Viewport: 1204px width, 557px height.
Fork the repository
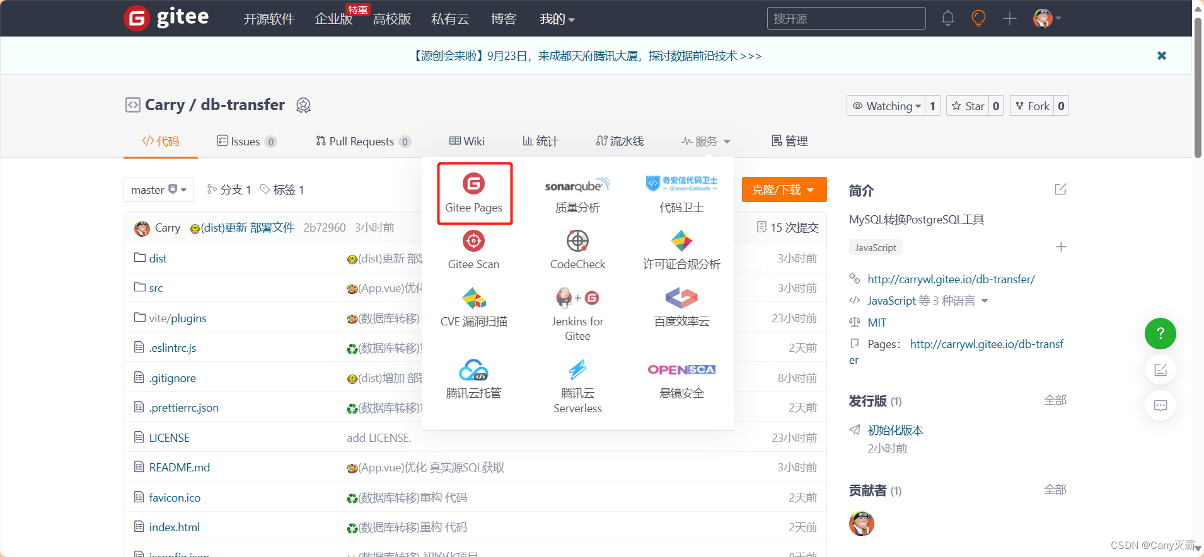click(1033, 106)
